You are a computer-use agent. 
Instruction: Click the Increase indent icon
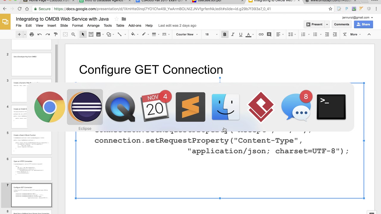(x=335, y=34)
